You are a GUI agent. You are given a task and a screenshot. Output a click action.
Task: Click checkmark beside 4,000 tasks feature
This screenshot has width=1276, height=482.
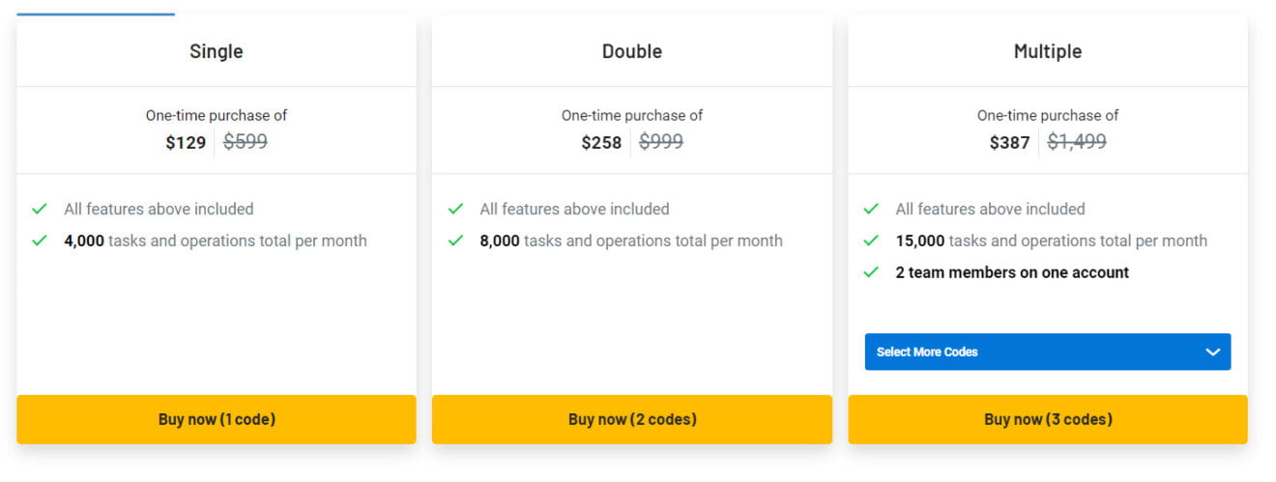[x=40, y=241]
